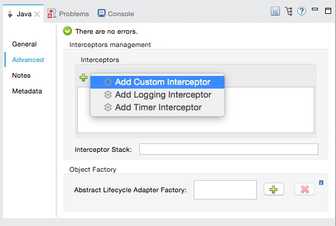Open the tree hierarchy view icon

288,11
